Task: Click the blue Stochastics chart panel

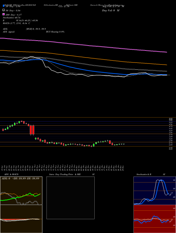Action: click(x=155, y=191)
